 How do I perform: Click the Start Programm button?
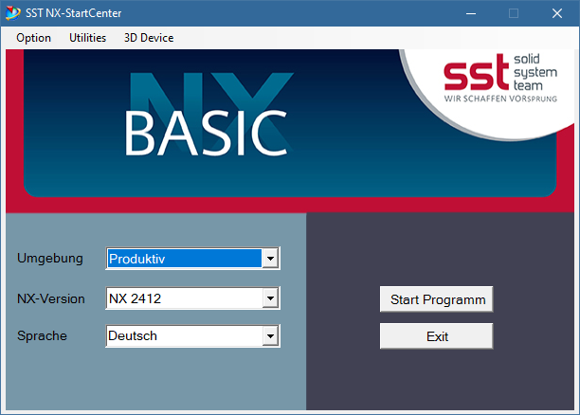(x=437, y=299)
